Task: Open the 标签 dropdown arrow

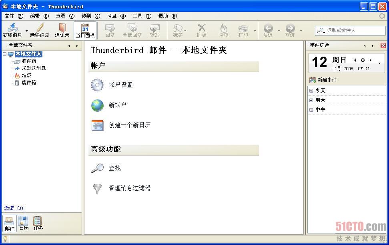Action: click(185, 31)
